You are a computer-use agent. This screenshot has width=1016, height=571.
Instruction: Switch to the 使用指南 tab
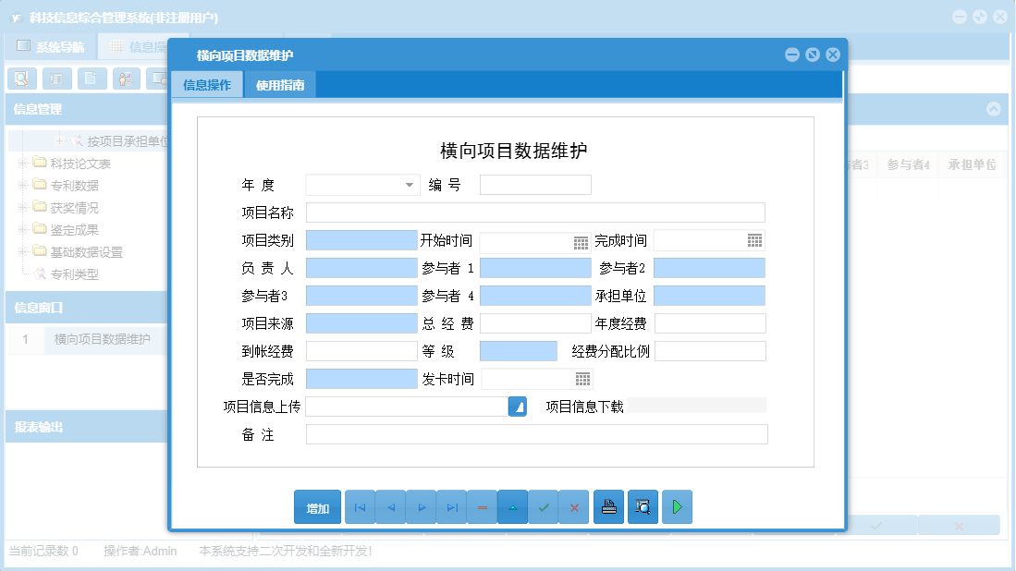tap(280, 83)
